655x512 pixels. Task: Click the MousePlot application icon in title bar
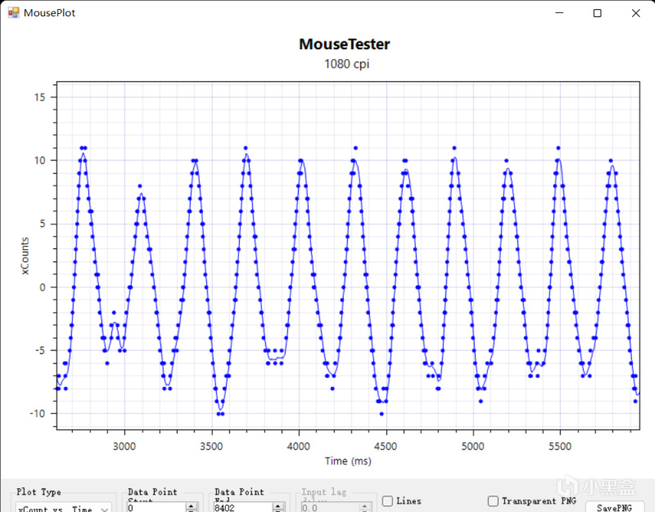coord(13,12)
